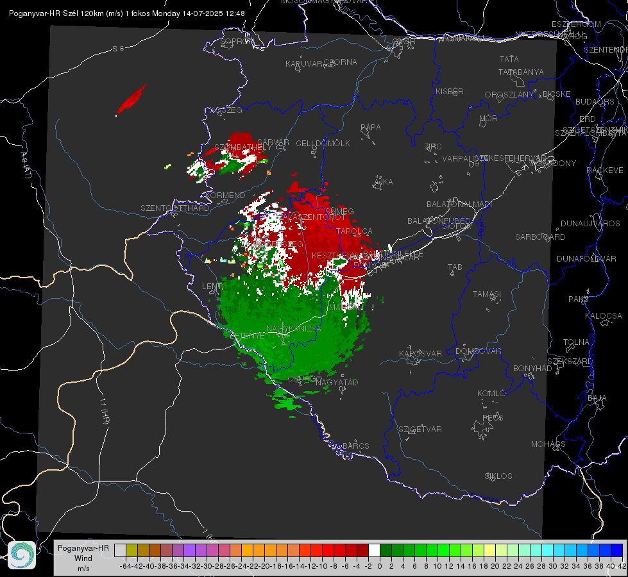The width and height of the screenshot is (628, 577).
Task: Click the LETENYE town label
Action: point(248,336)
